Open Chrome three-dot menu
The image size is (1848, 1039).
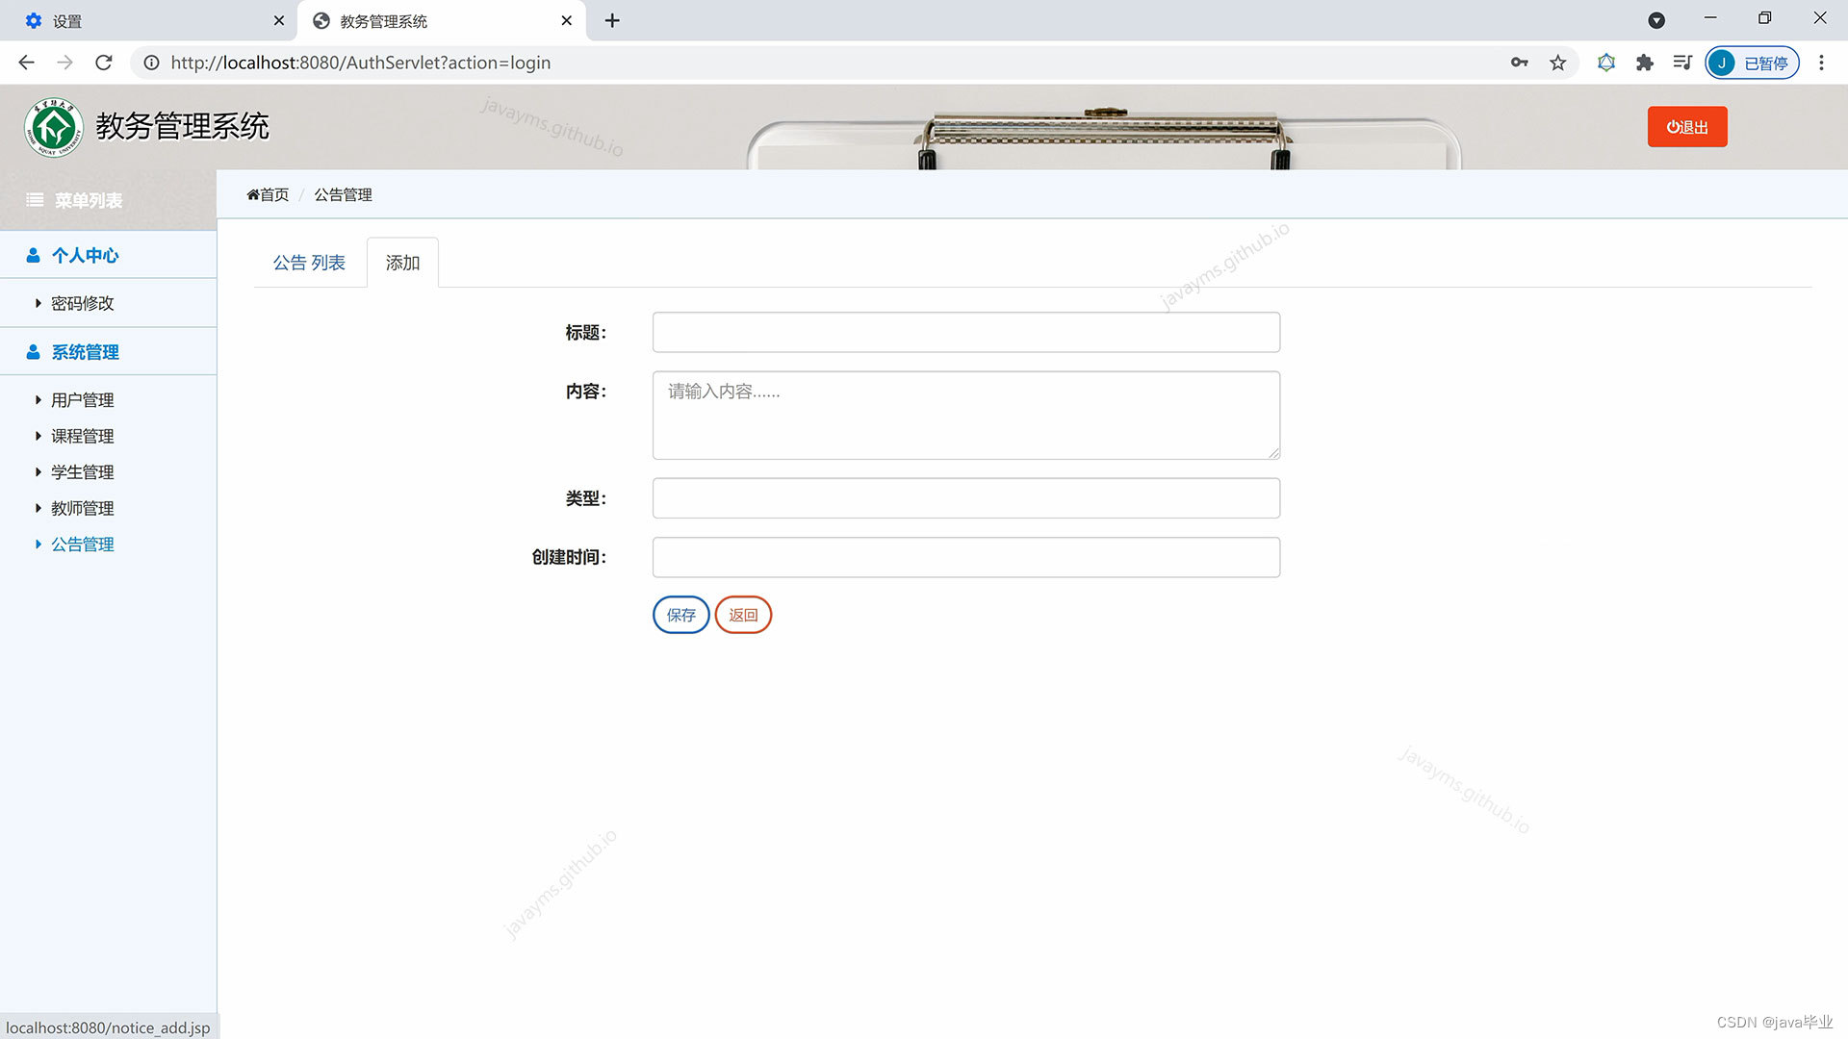[x=1821, y=63]
